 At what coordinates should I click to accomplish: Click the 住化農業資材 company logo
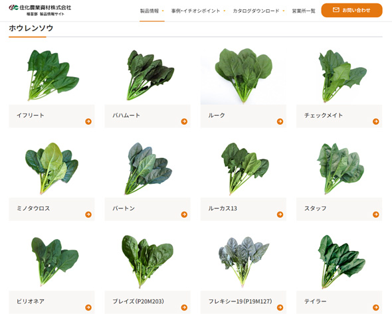(40, 10)
